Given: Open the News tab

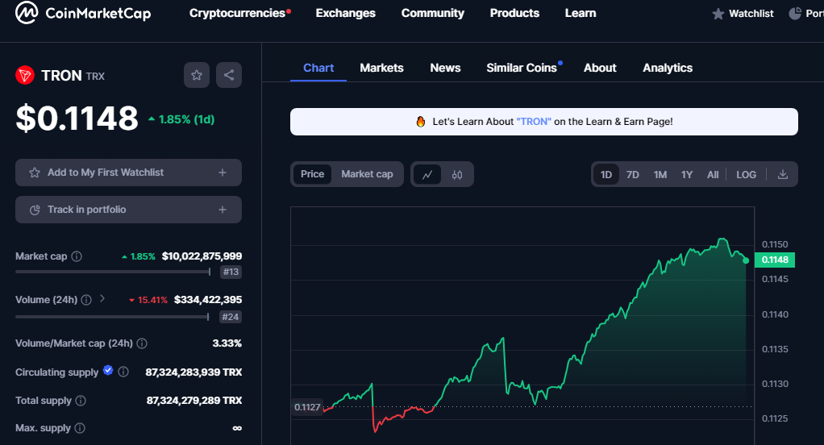Looking at the screenshot, I should (445, 69).
